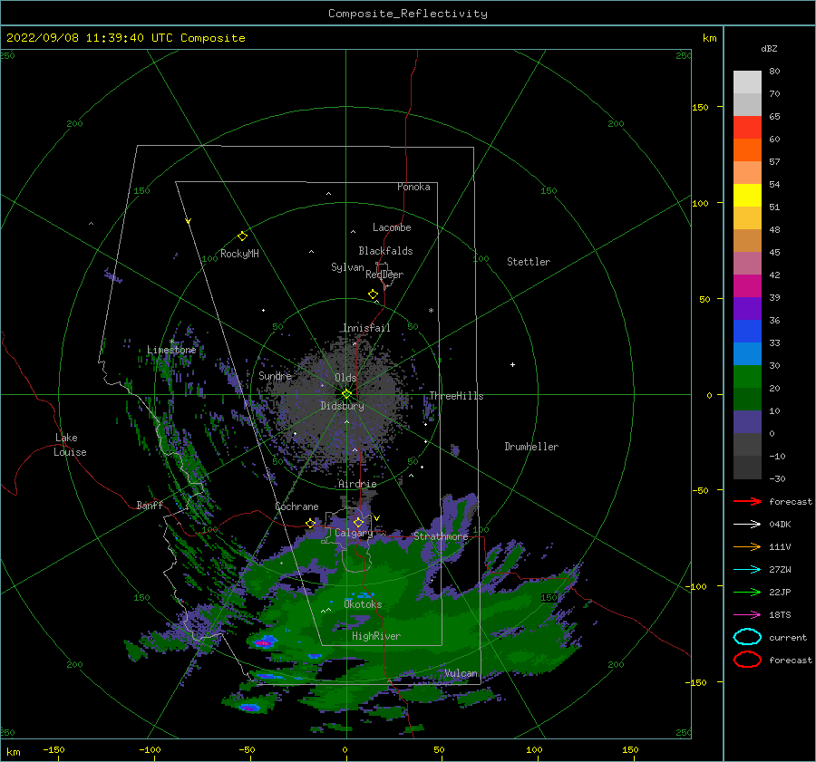Viewport: 816px width, 762px height.
Task: Click the Composite_Reflectivity title
Action: tap(407, 14)
